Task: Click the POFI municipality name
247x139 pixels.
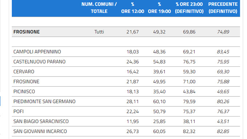Action: pyautogui.click(x=19, y=111)
